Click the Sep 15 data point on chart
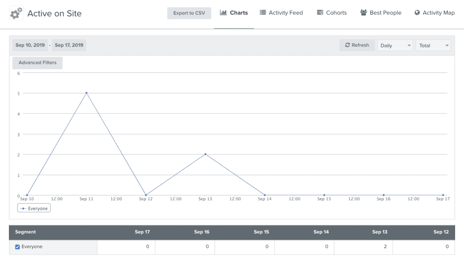 [324, 195]
